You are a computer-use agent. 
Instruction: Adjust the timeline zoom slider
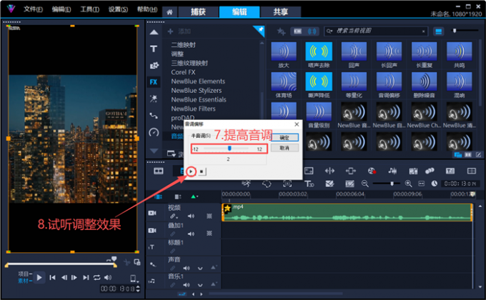pos(392,184)
